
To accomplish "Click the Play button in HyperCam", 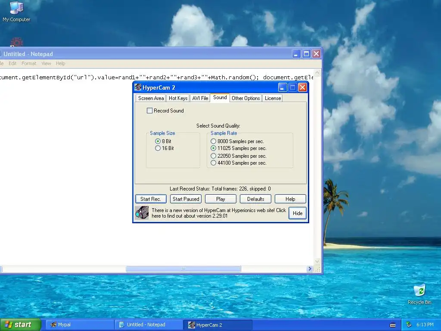I will coord(220,199).
